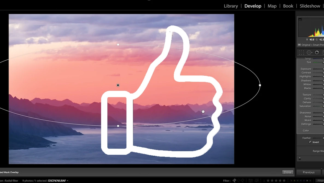Viewport: 324px width, 183px height.
Task: Switch to the Book module
Action: coord(288,6)
